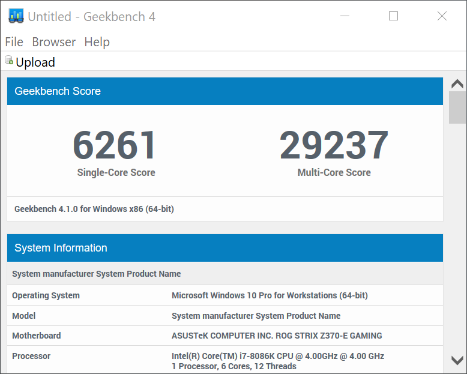Click the multi-core score 29237
The height and width of the screenshot is (374, 467).
334,145
